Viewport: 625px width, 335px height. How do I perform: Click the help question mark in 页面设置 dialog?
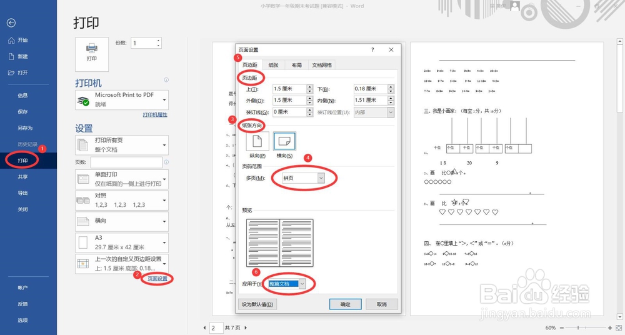pyautogui.click(x=372, y=50)
